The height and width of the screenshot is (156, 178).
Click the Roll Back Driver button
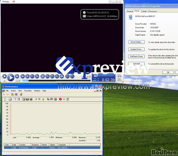coord(136,57)
